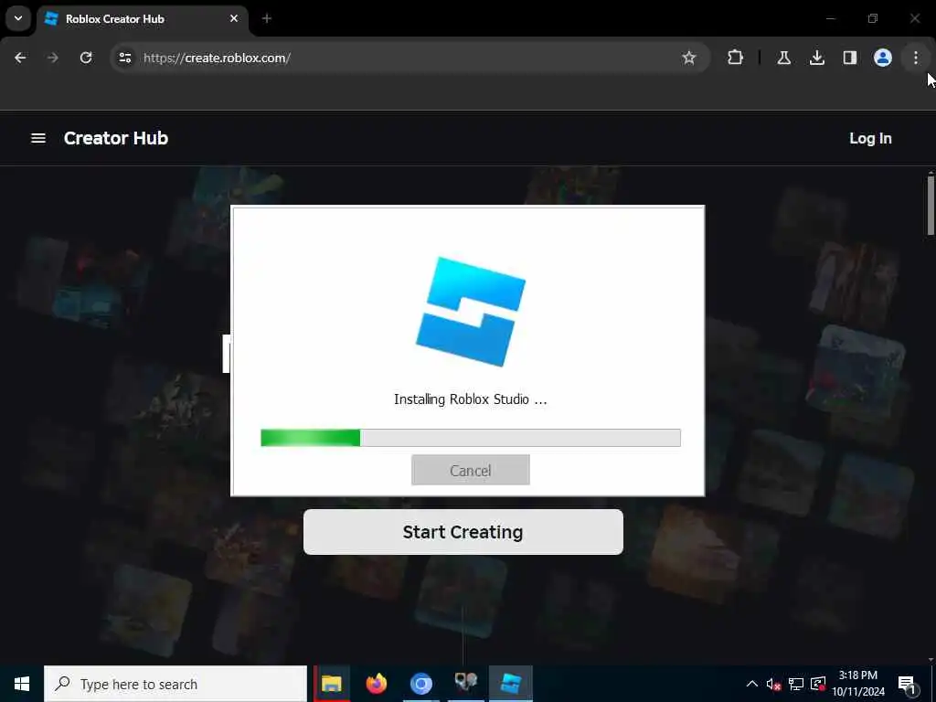Viewport: 936px width, 702px height.
Task: Click the browser forward arrow
Action: point(52,58)
